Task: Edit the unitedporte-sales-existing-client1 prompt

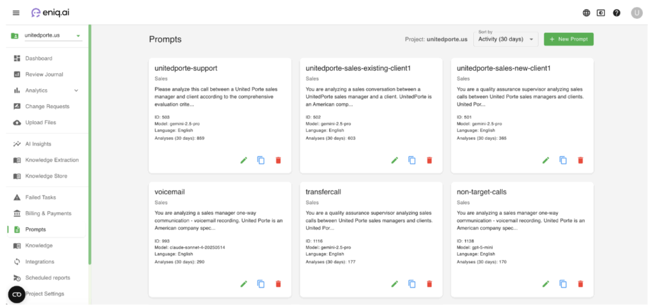Action: coord(395,160)
